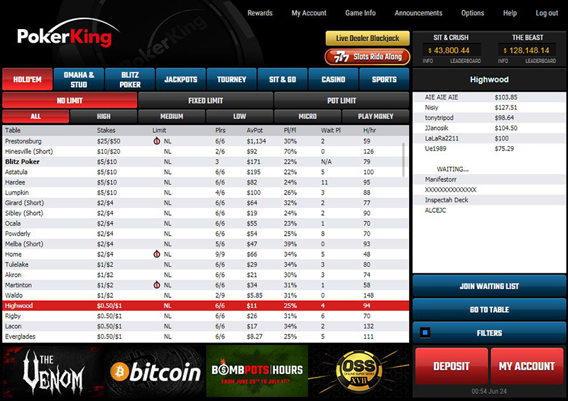Open the Tourney tab
This screenshot has width=568, height=401.
point(231,79)
